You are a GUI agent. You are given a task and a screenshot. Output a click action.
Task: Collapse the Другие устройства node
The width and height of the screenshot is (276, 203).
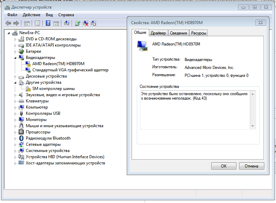(x=15, y=83)
